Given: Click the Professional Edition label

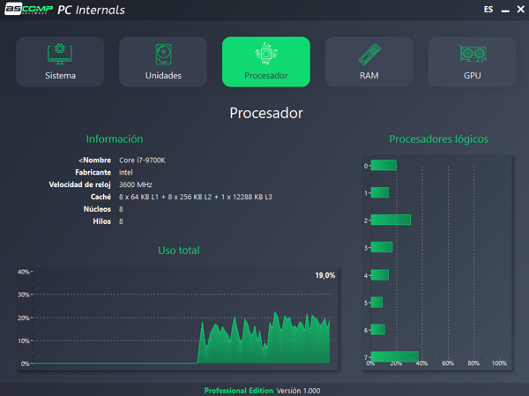Looking at the screenshot, I should 239,391.
